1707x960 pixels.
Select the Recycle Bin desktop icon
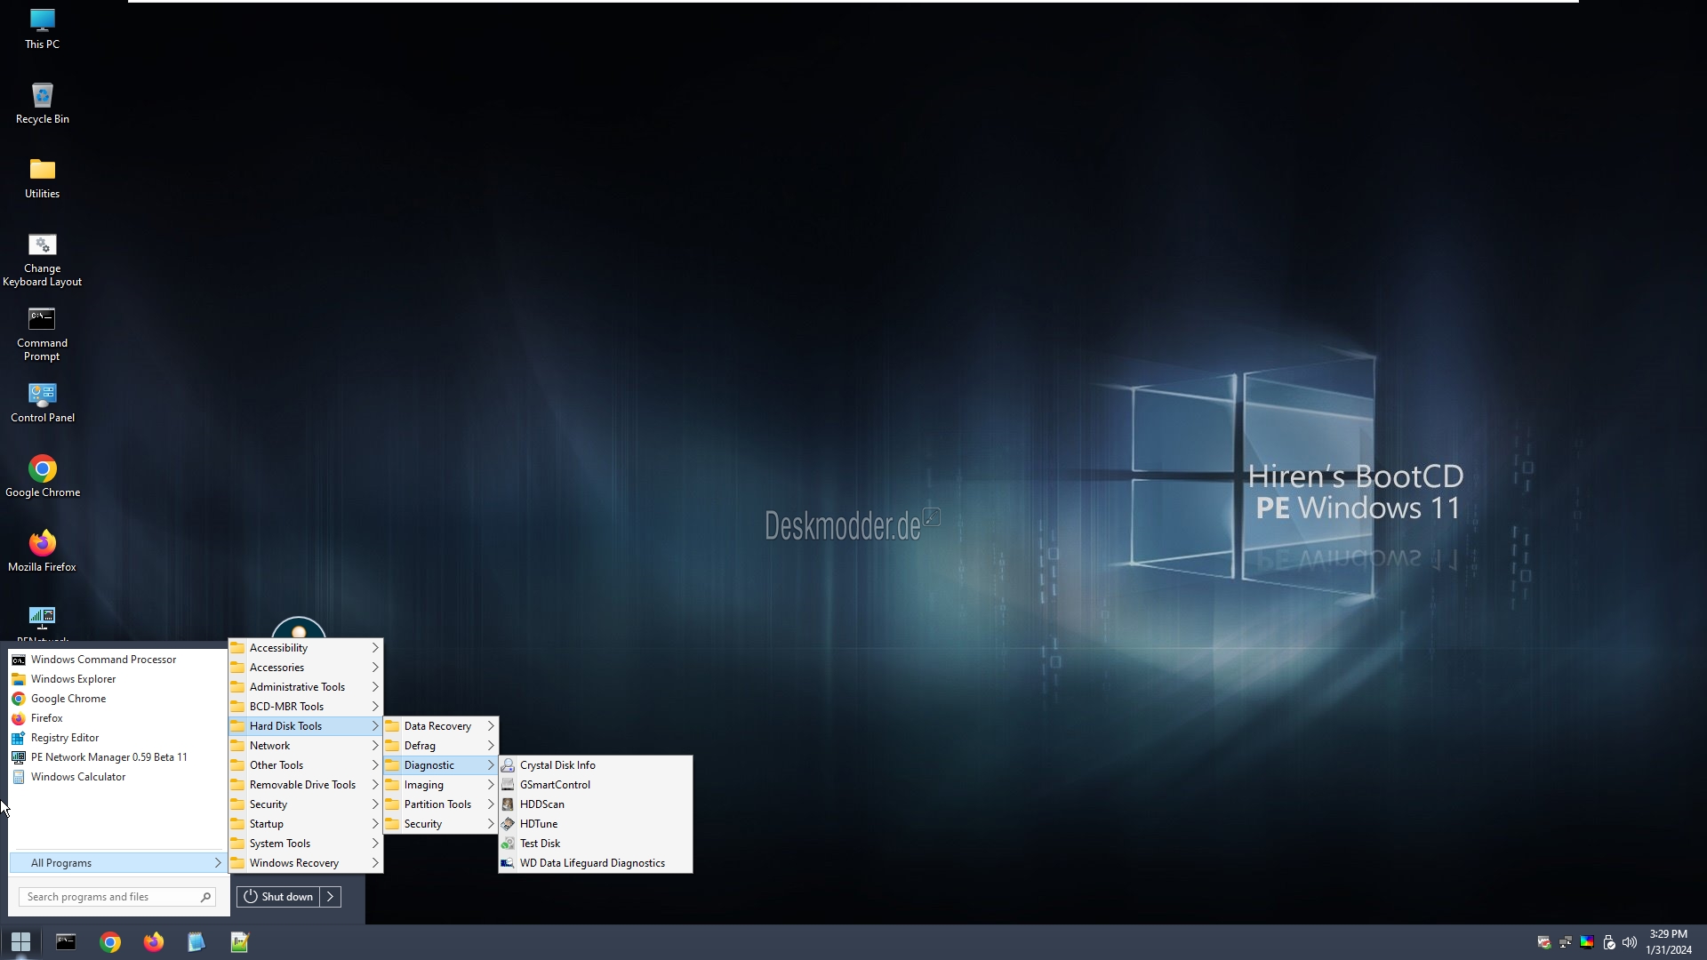point(42,103)
